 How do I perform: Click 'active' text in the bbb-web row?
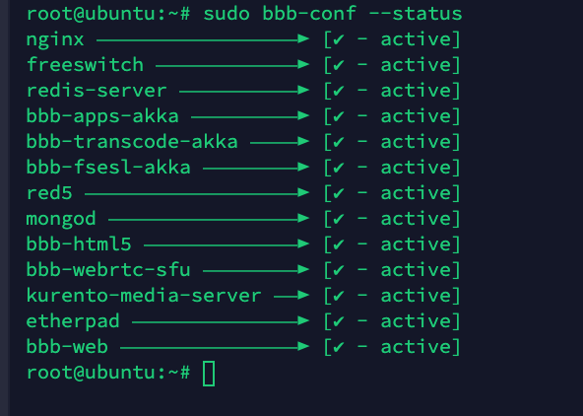[416, 347]
